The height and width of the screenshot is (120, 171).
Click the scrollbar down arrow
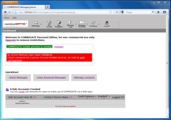(167, 117)
